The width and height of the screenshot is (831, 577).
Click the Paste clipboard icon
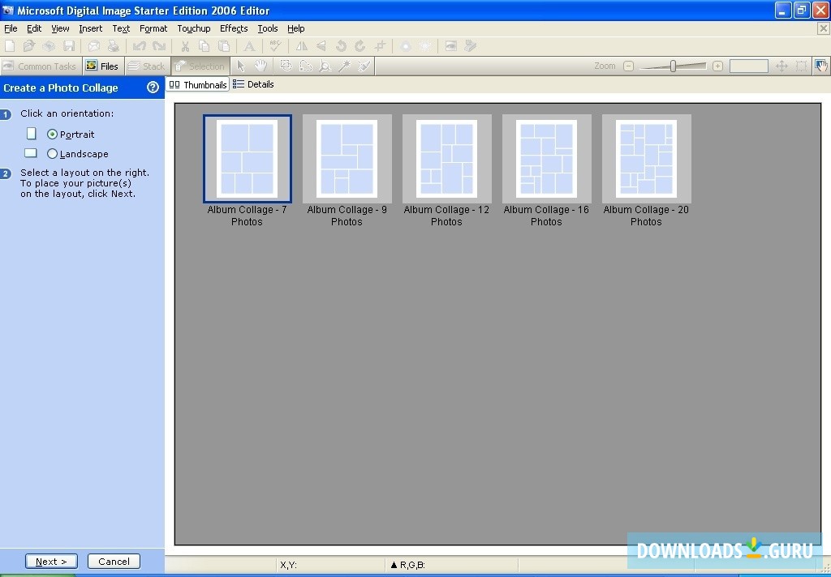[x=224, y=46]
